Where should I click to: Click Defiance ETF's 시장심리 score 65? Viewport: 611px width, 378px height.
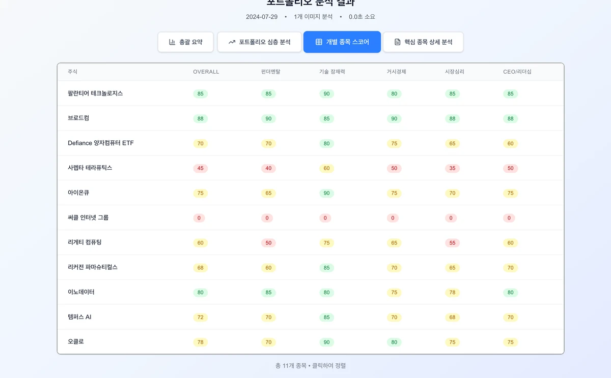click(x=452, y=144)
